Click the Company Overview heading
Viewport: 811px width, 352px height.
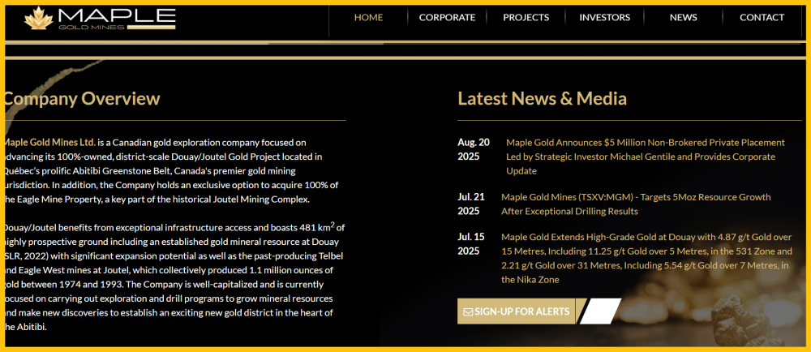tap(82, 98)
